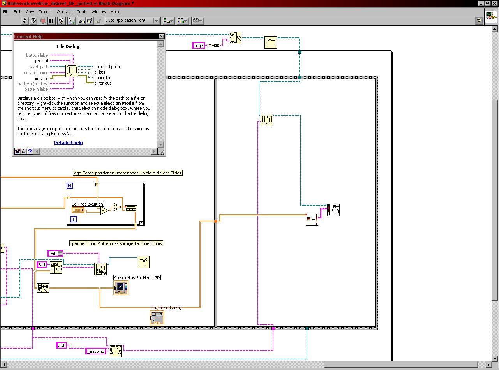Open the Edit menu
Screen dimensions: 504x370
pyautogui.click(x=17, y=12)
